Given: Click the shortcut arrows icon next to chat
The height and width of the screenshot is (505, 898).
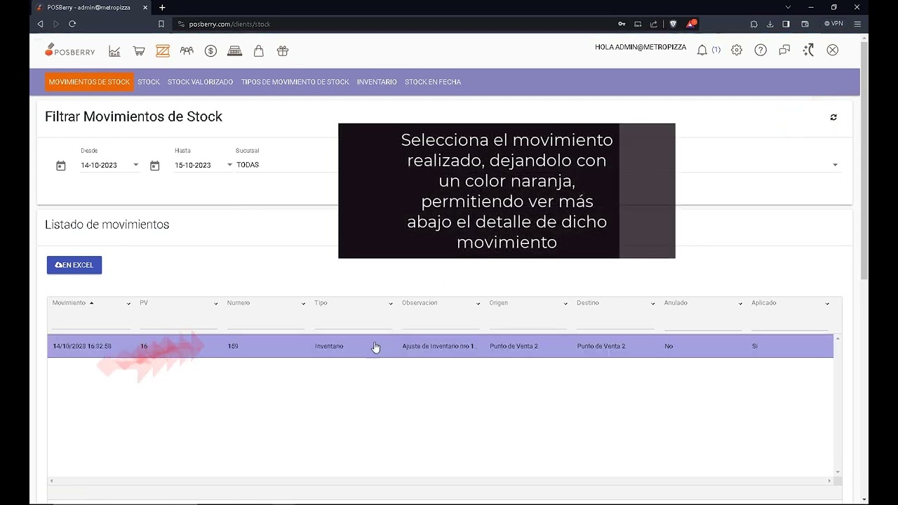Looking at the screenshot, I should click(x=808, y=50).
